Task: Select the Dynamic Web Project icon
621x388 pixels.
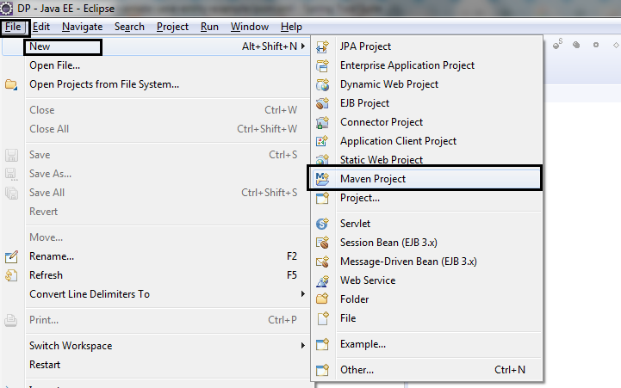Action: click(x=323, y=84)
